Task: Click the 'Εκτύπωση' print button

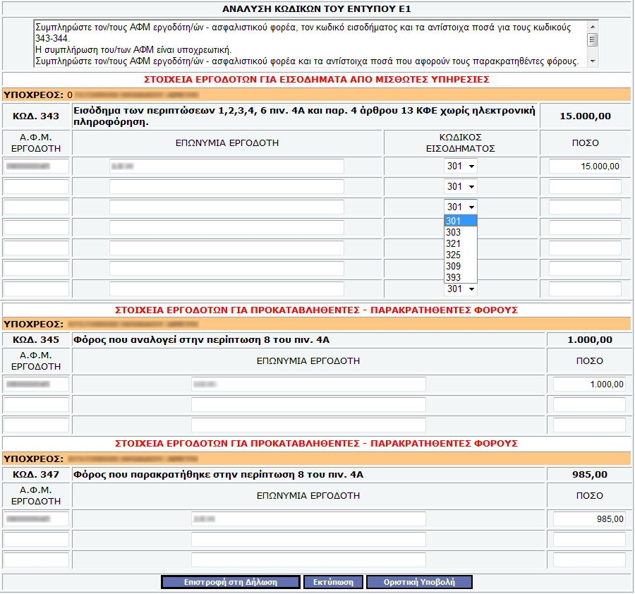Action: [333, 582]
